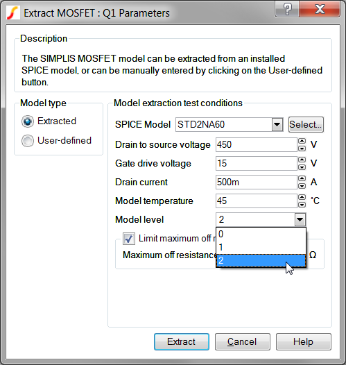Collapse the Model level dropdown arrow
The width and height of the screenshot is (346, 365).
[x=300, y=219]
